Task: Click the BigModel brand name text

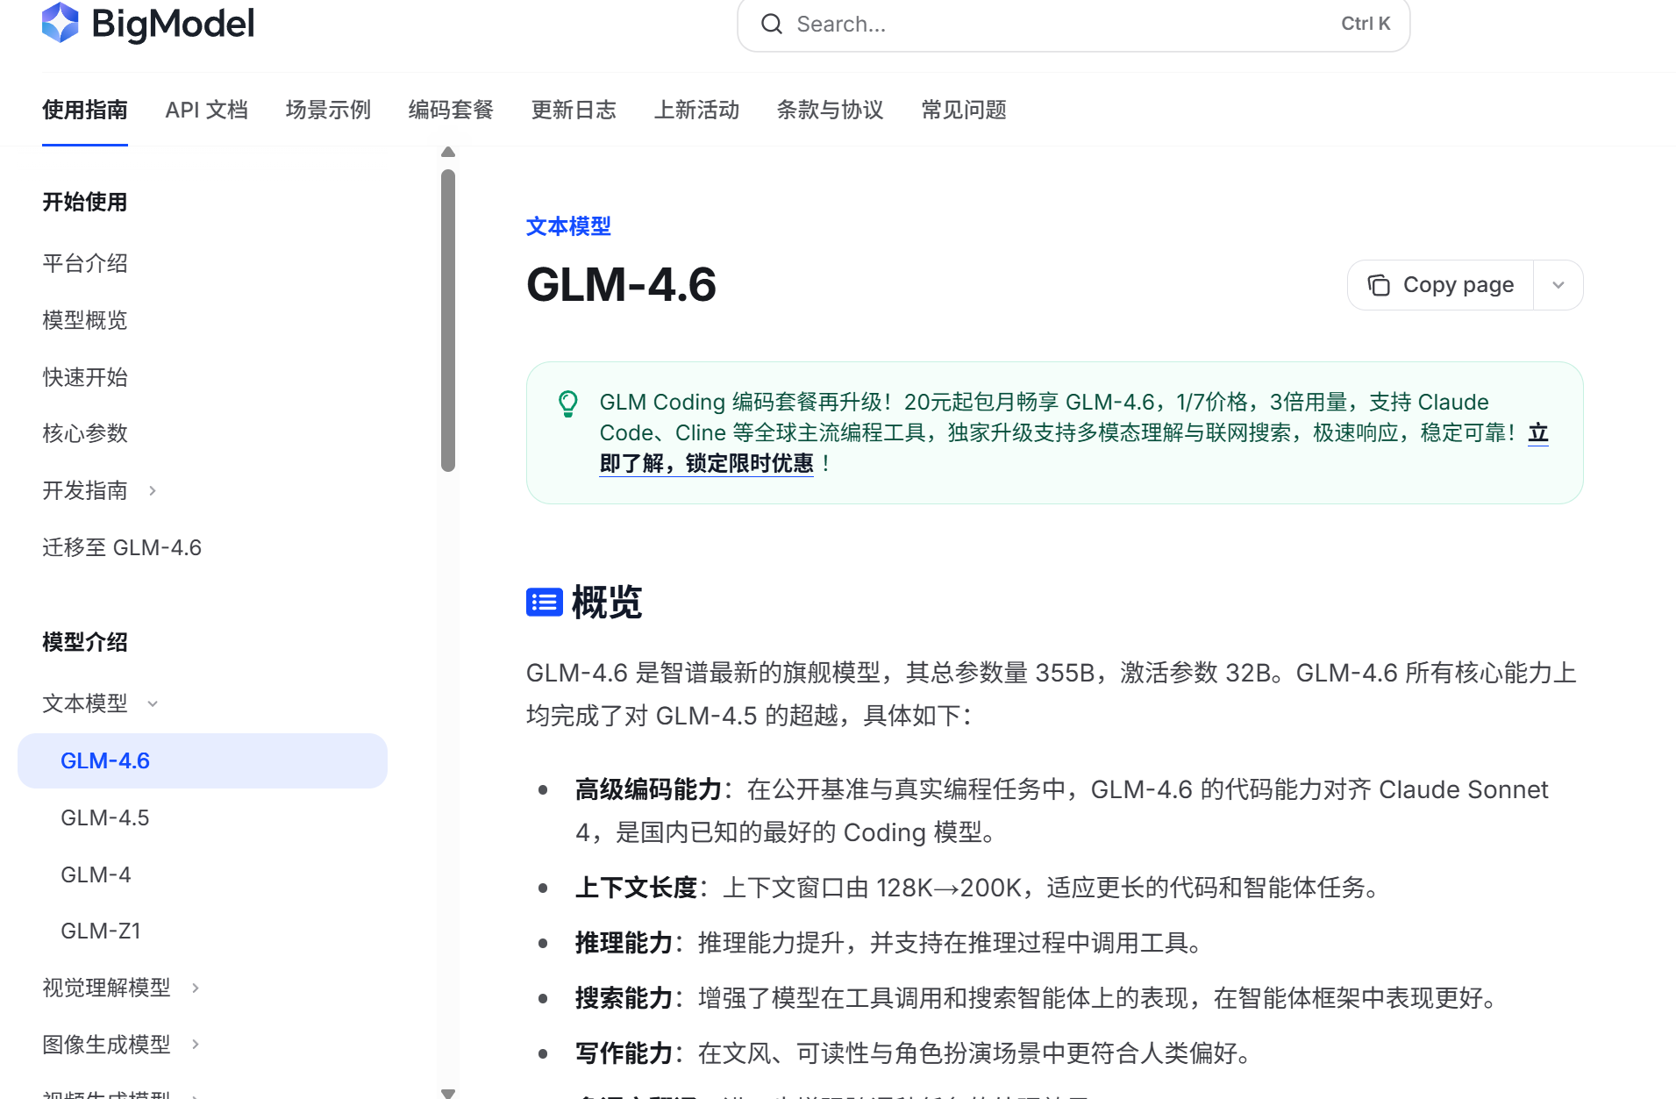Action: point(174,24)
